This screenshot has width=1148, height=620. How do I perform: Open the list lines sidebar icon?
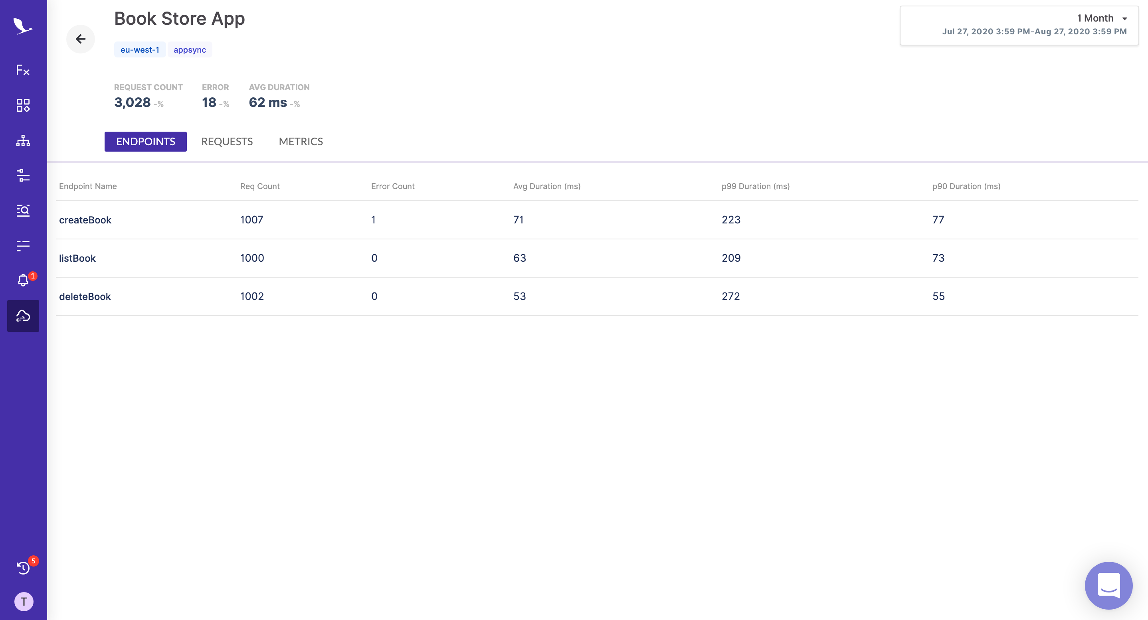(x=23, y=245)
